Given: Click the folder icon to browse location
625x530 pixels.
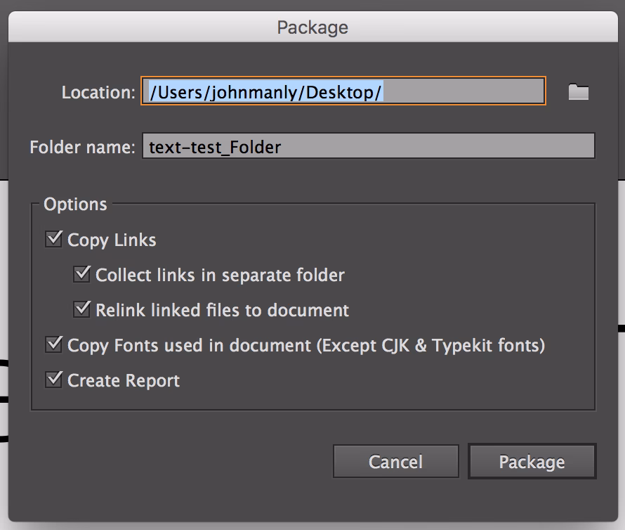Looking at the screenshot, I should click(578, 92).
